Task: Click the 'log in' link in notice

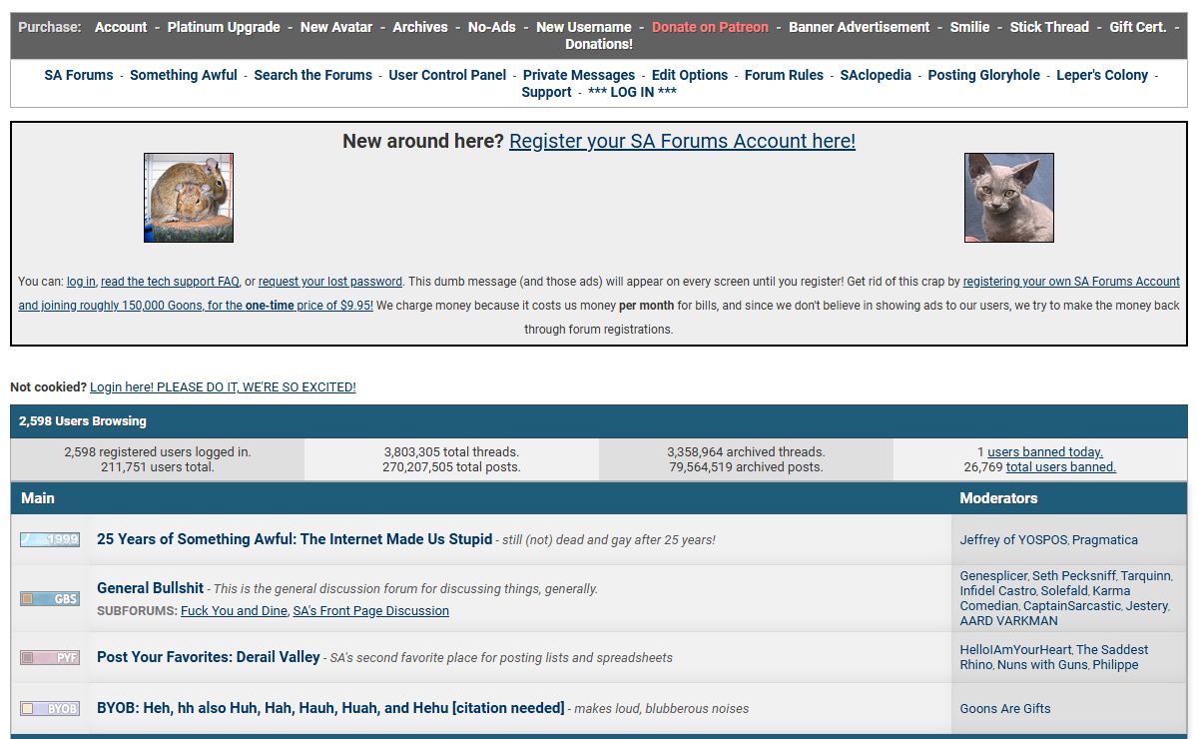Action: [81, 282]
